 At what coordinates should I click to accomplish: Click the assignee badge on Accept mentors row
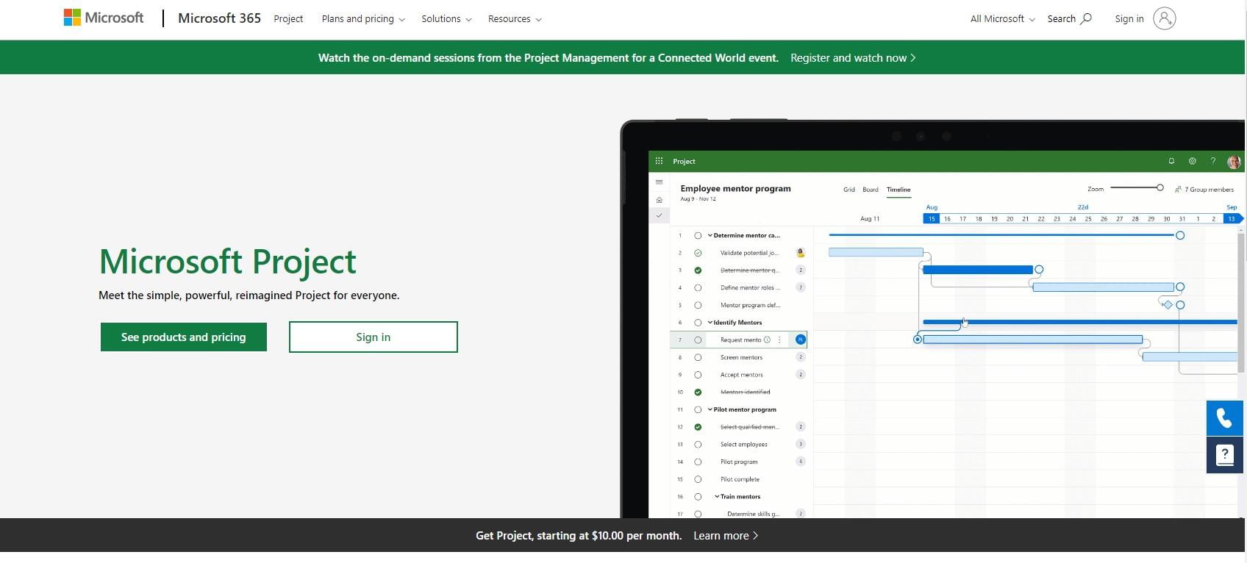801,374
